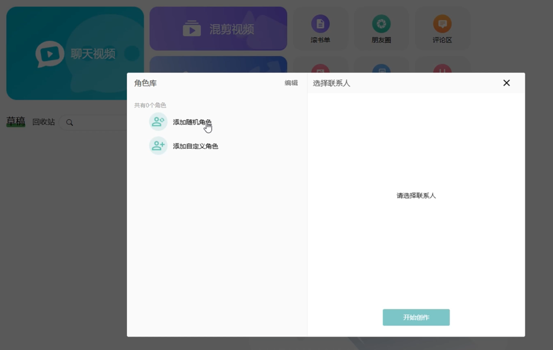Click the draft search input field
Viewport: 553px width, 350px height.
[94, 122]
